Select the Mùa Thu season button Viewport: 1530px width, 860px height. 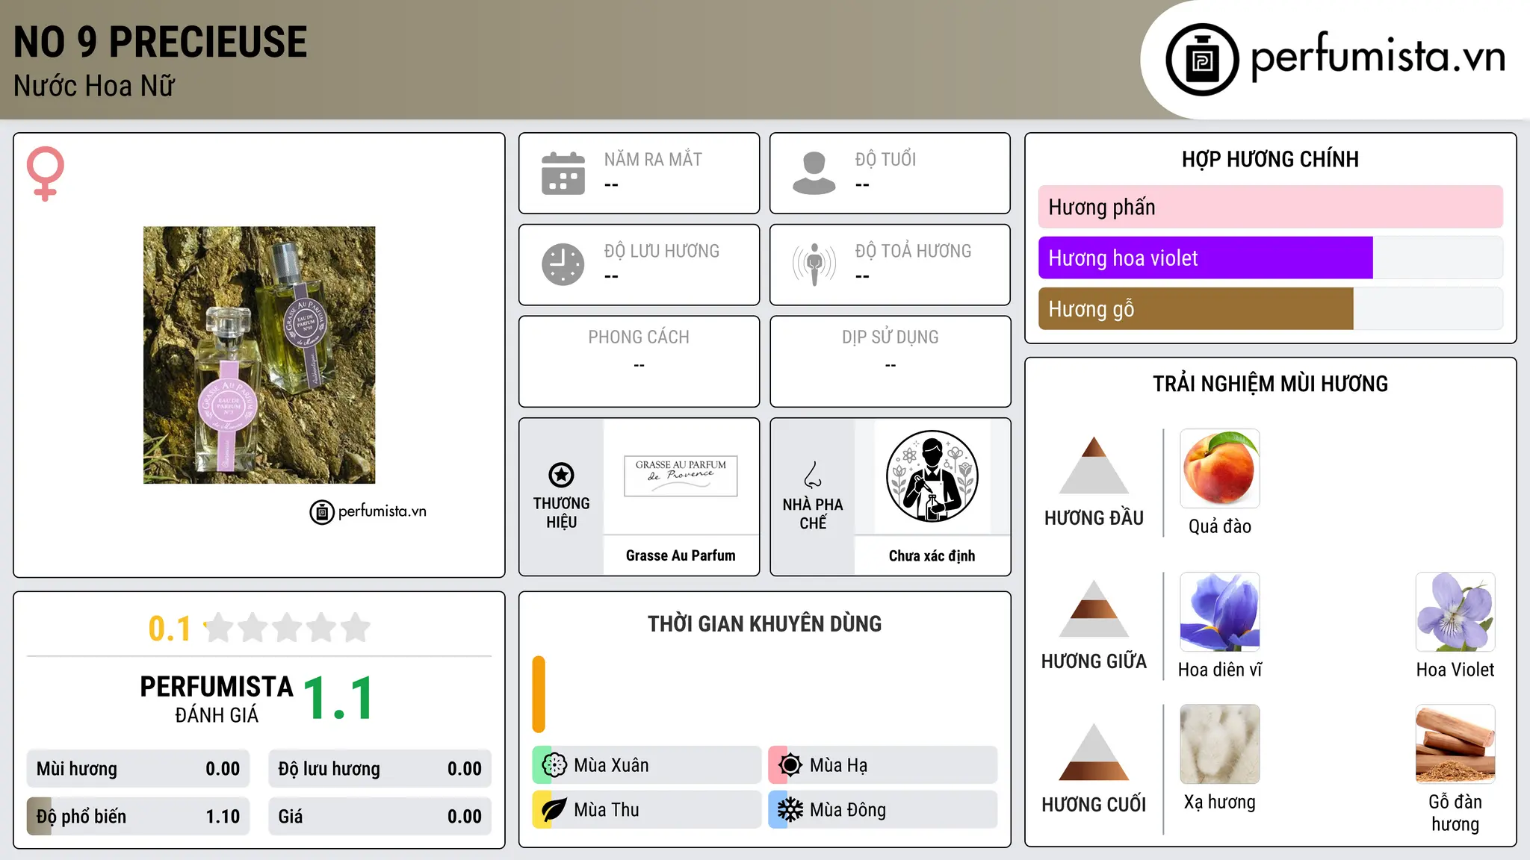[x=647, y=810]
